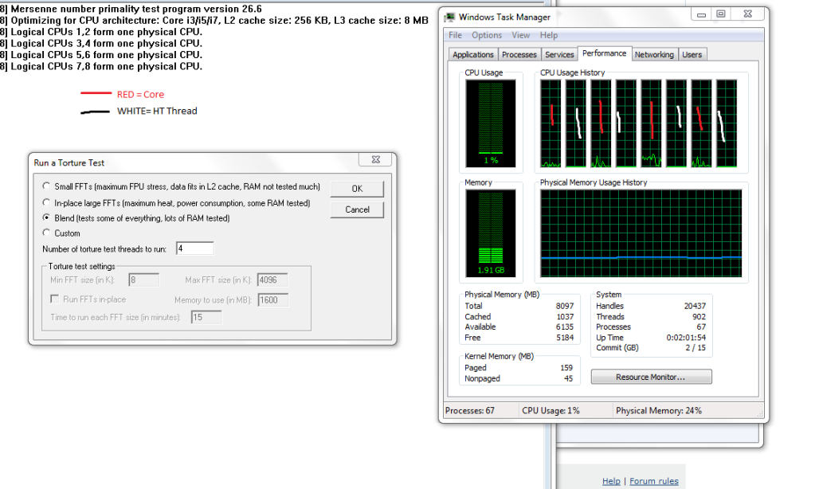
Task: Click the torture test threads number field
Action: 194,248
